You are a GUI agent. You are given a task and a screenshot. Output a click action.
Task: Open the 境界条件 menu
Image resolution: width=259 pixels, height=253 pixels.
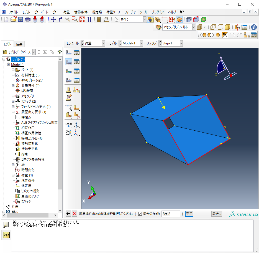tap(81, 12)
